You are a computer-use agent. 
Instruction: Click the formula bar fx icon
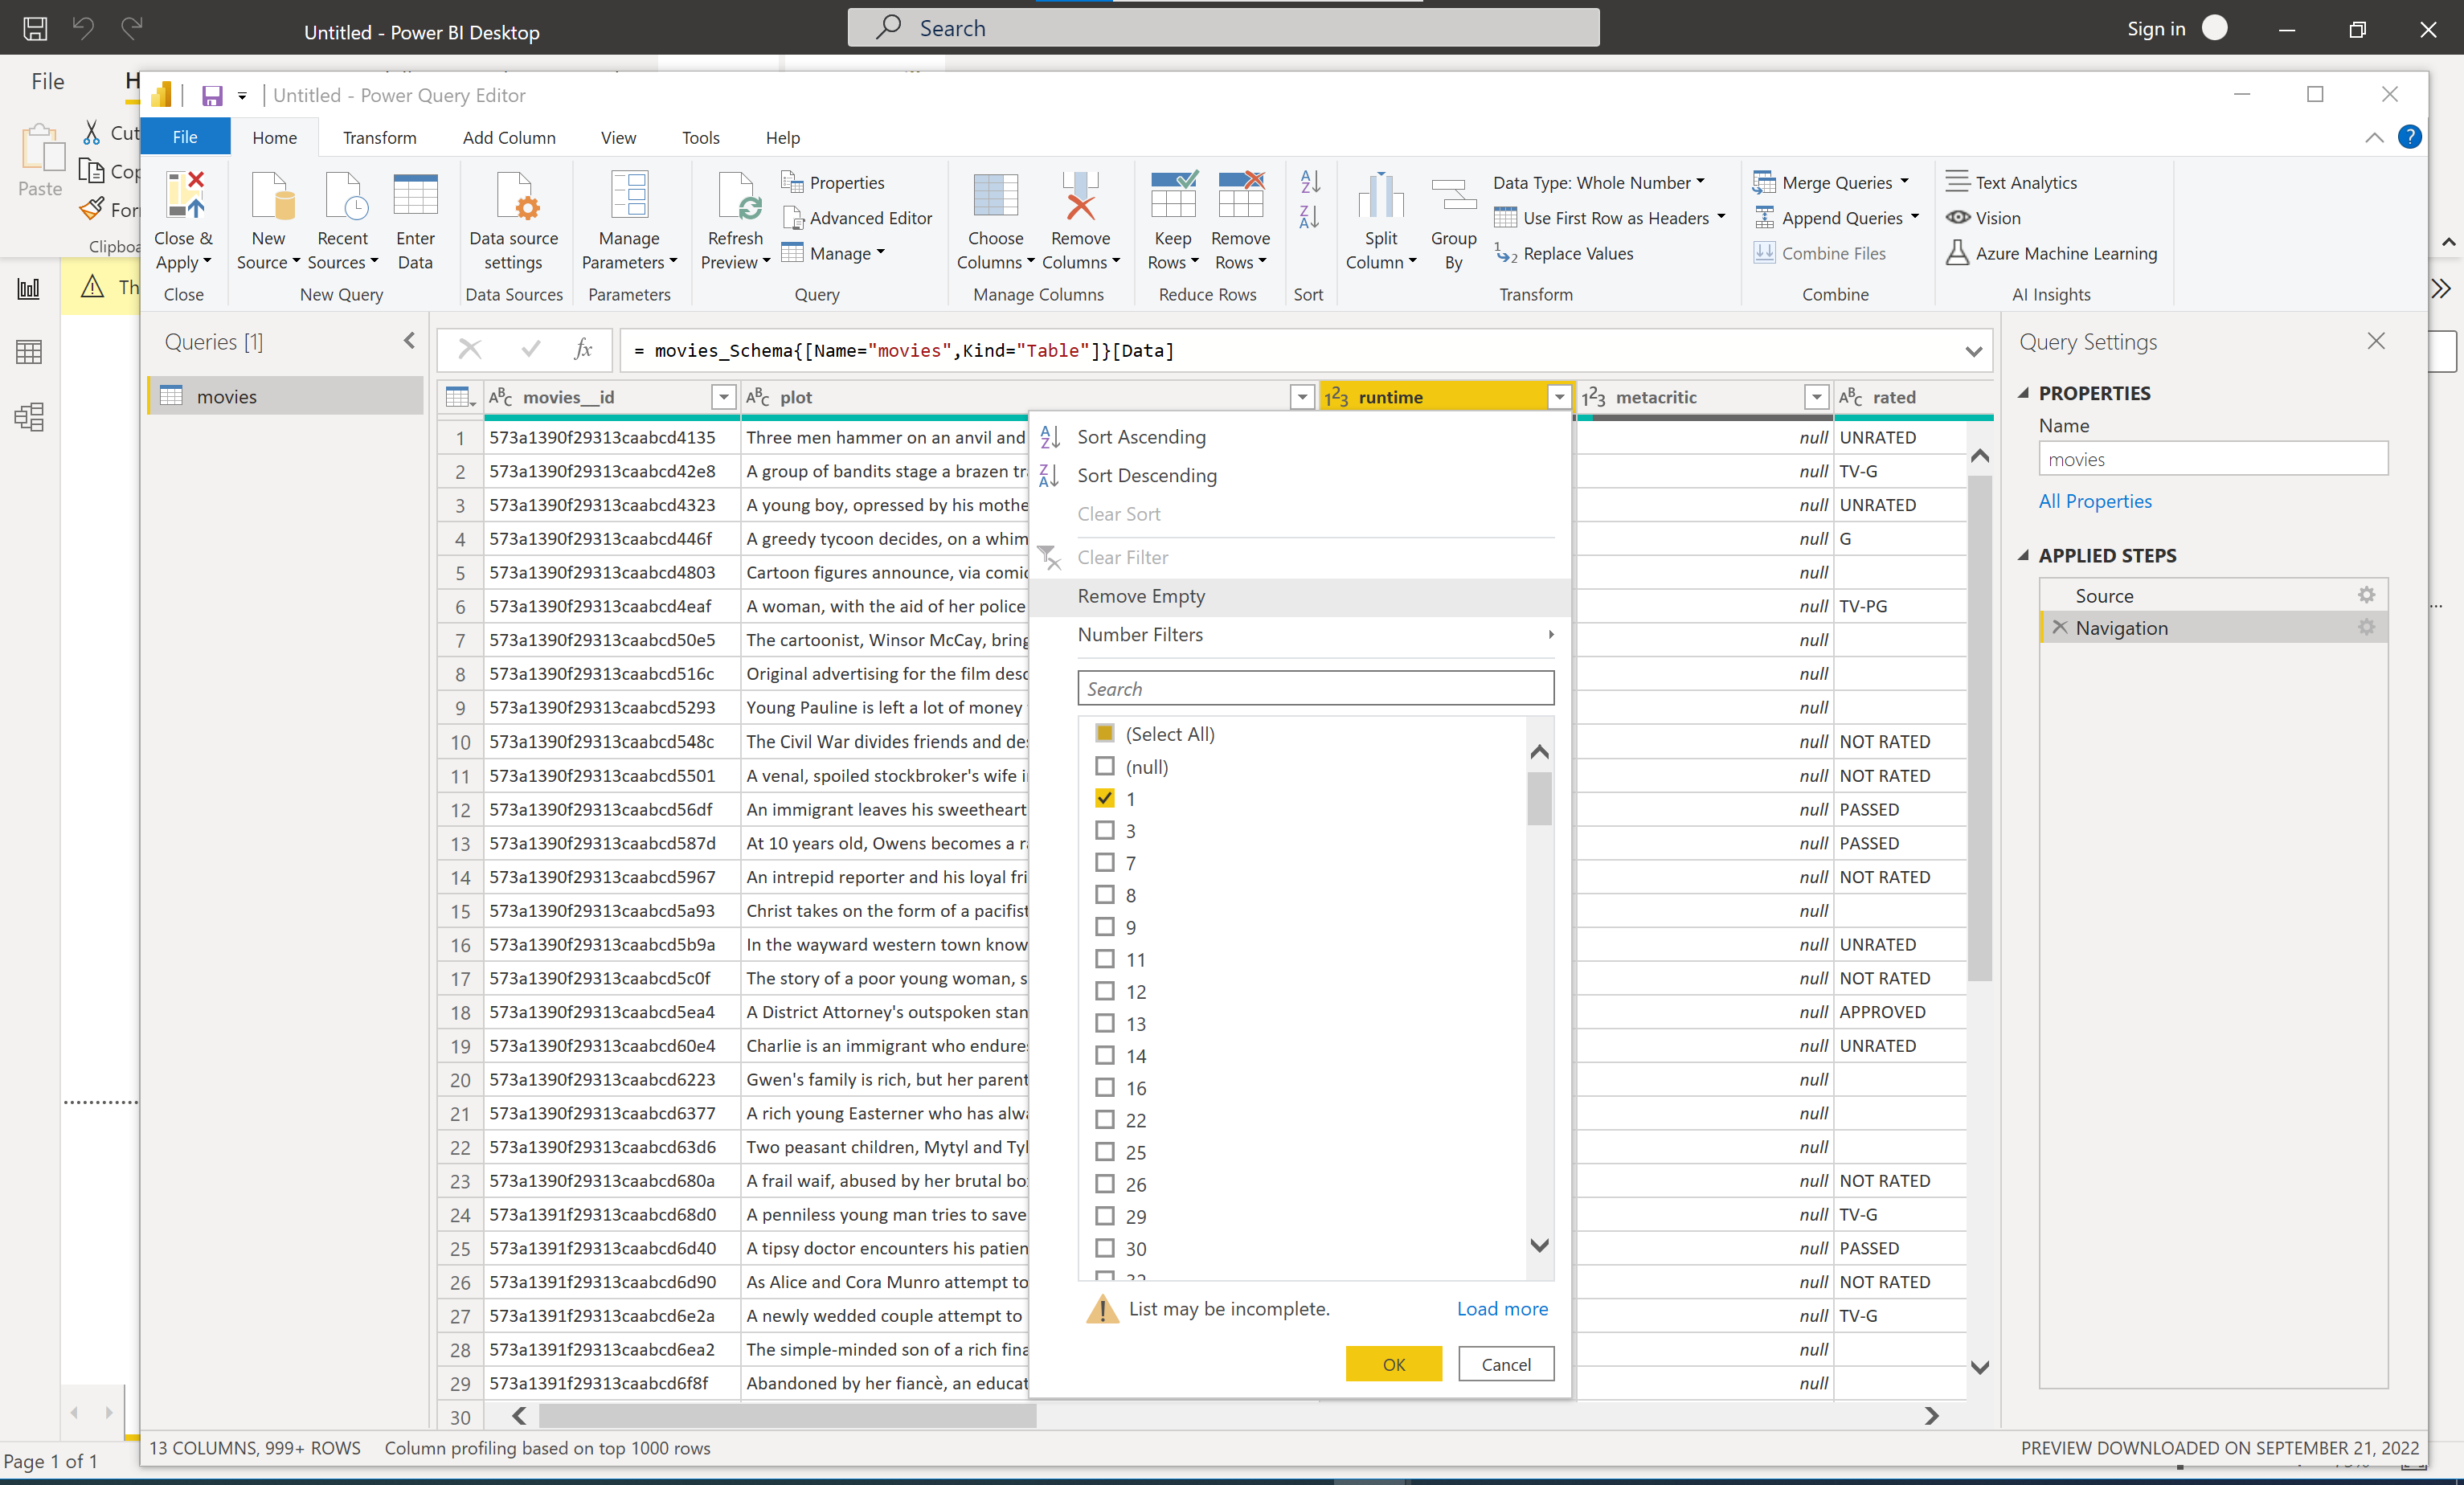coord(584,350)
